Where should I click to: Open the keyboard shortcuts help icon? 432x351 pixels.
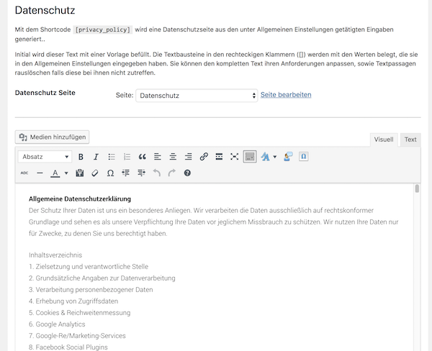tap(187, 173)
